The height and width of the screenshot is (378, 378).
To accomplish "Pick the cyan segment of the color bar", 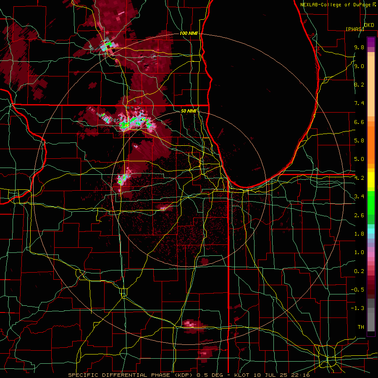I will (x=371, y=231).
